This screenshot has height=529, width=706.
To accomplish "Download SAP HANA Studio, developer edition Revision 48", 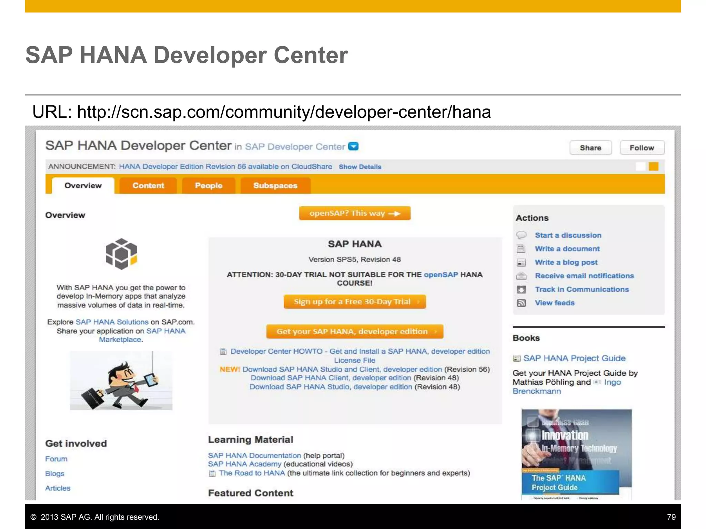I will pos(331,387).
